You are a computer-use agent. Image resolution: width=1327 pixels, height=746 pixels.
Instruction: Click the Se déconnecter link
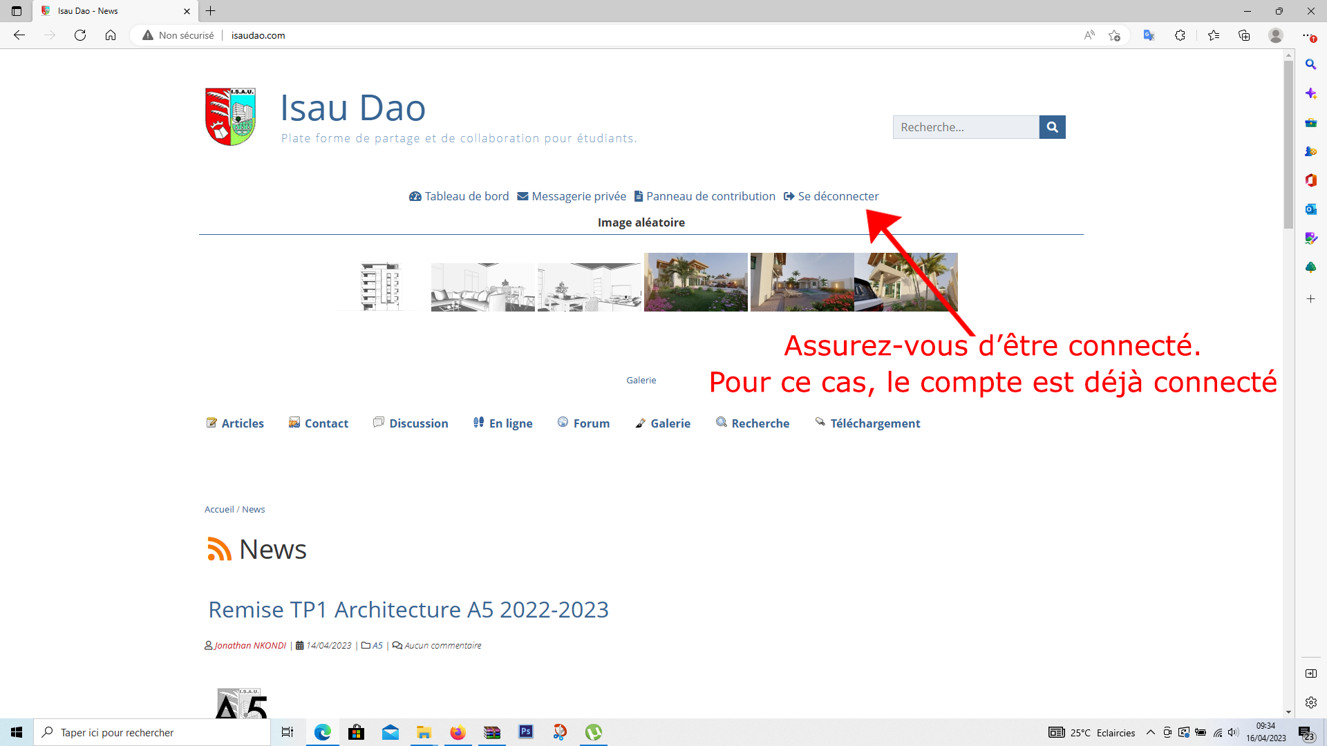(838, 196)
